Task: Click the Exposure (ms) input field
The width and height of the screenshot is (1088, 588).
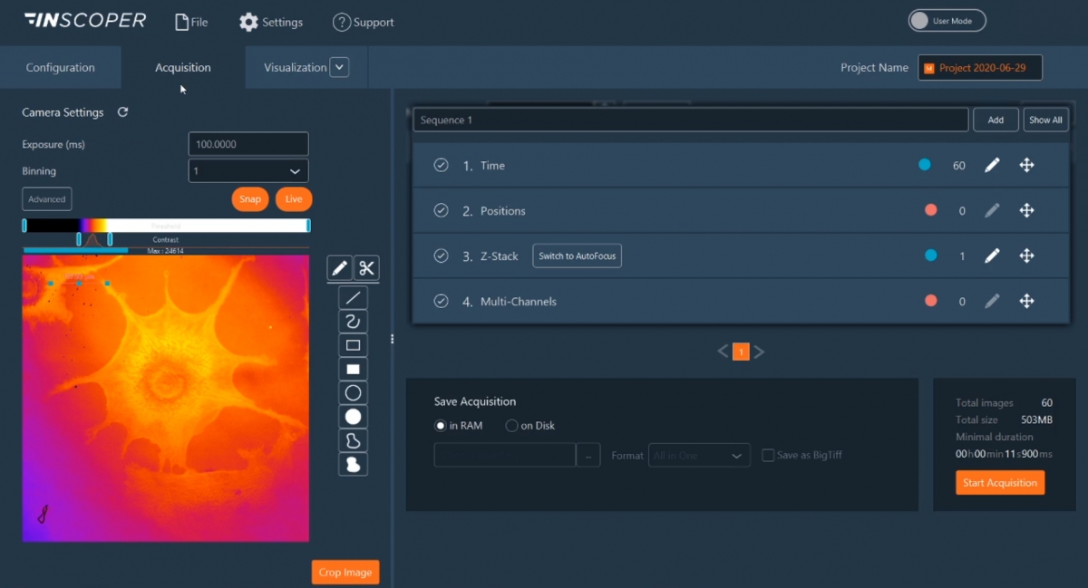Action: [248, 144]
